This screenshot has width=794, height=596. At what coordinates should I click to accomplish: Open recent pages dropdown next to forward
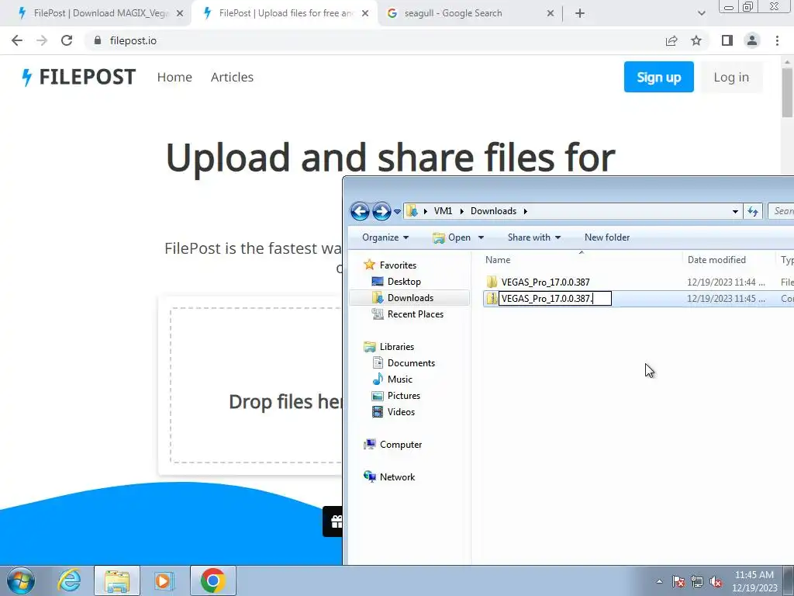click(x=398, y=211)
